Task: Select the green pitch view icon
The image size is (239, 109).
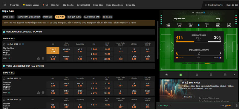Action: click(180, 75)
